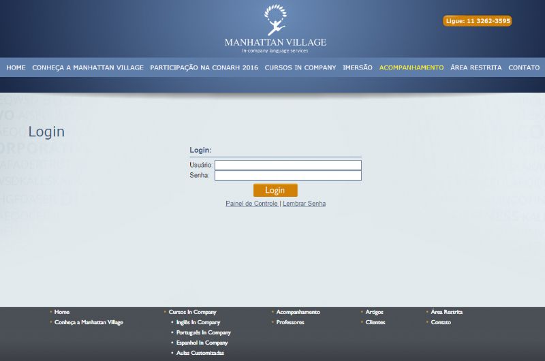Open footer Aulas Customizadas link

(x=200, y=353)
